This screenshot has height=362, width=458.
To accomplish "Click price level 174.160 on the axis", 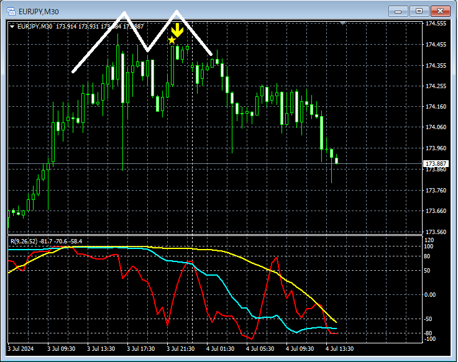I will (x=436, y=107).
